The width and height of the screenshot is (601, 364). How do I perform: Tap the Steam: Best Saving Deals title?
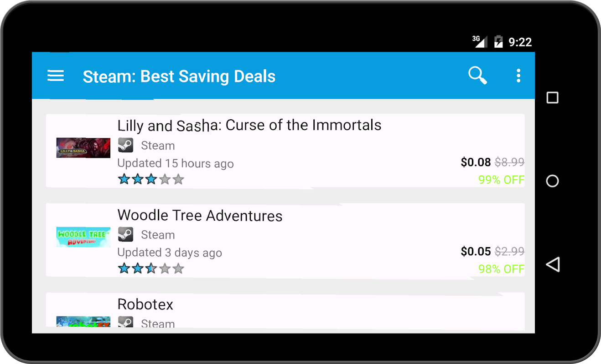pyautogui.click(x=179, y=76)
